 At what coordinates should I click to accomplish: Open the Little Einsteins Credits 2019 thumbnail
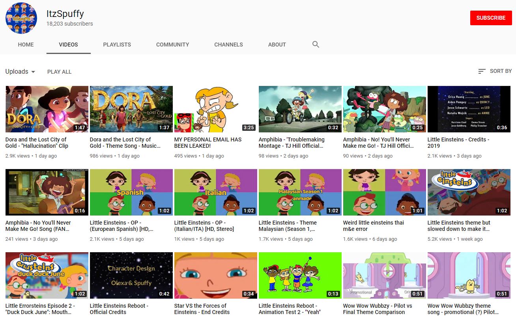coord(469,109)
